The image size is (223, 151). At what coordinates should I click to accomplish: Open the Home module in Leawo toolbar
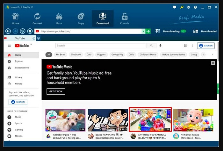tap(15, 18)
